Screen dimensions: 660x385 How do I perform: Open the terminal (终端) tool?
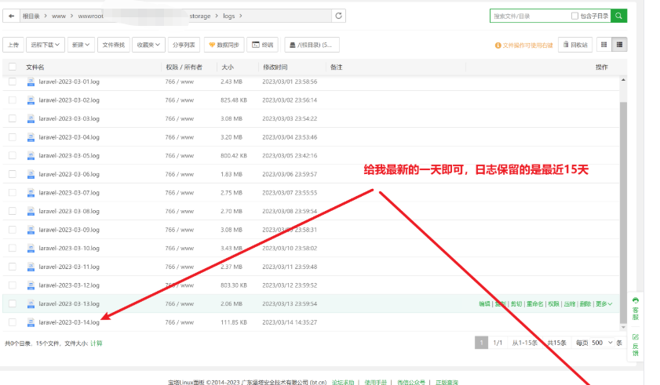262,45
